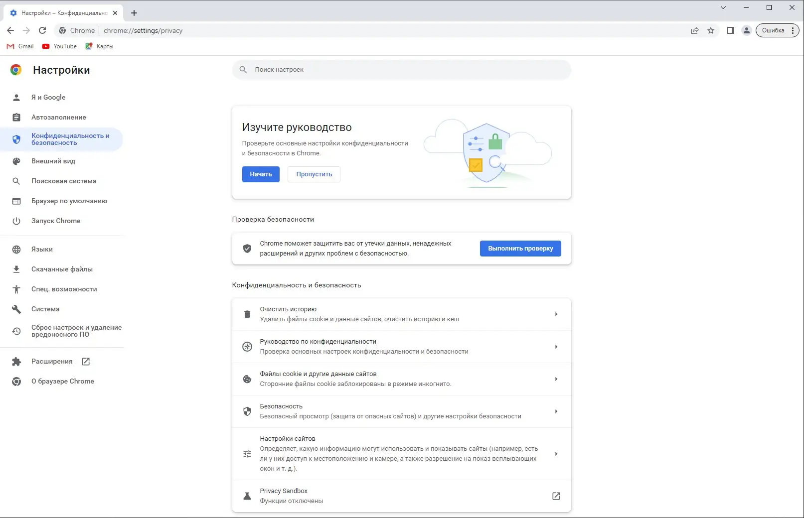Toggle the browser side panel icon

731,30
